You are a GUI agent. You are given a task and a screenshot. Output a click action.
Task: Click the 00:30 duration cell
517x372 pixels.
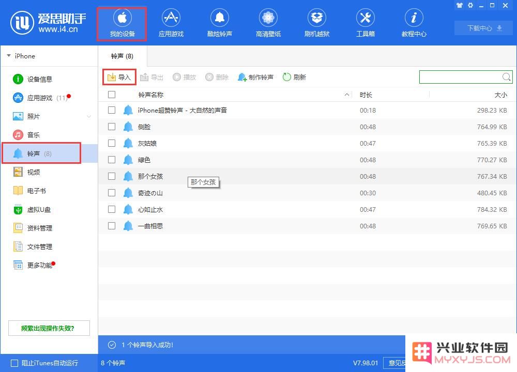(368, 193)
